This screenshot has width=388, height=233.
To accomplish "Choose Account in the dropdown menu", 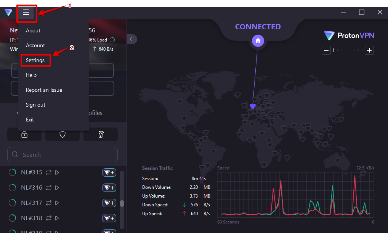I will click(35, 45).
